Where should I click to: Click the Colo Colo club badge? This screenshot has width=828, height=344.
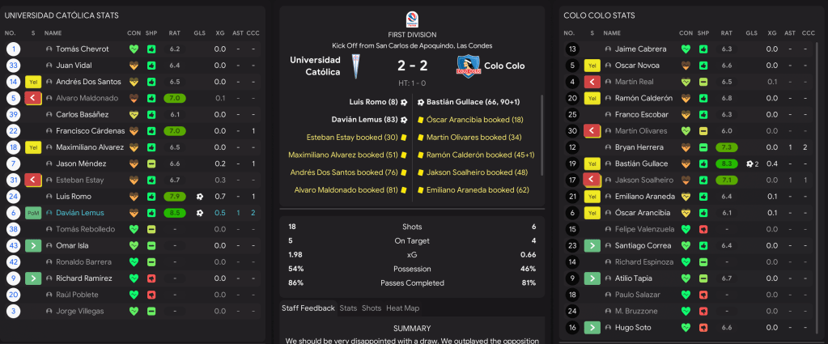pyautogui.click(x=466, y=66)
